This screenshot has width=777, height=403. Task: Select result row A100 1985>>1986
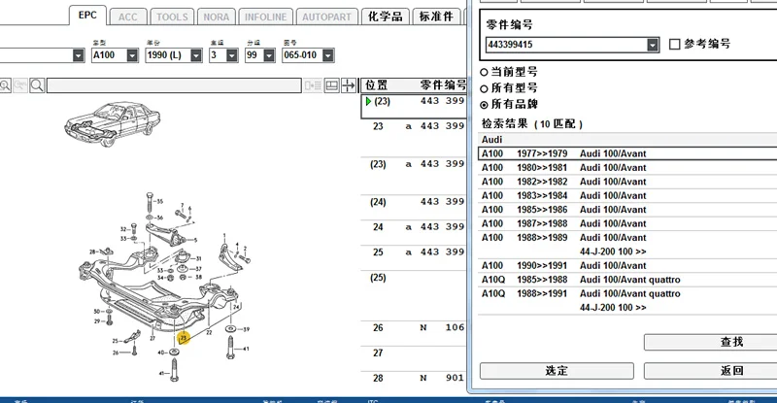tap(627, 209)
